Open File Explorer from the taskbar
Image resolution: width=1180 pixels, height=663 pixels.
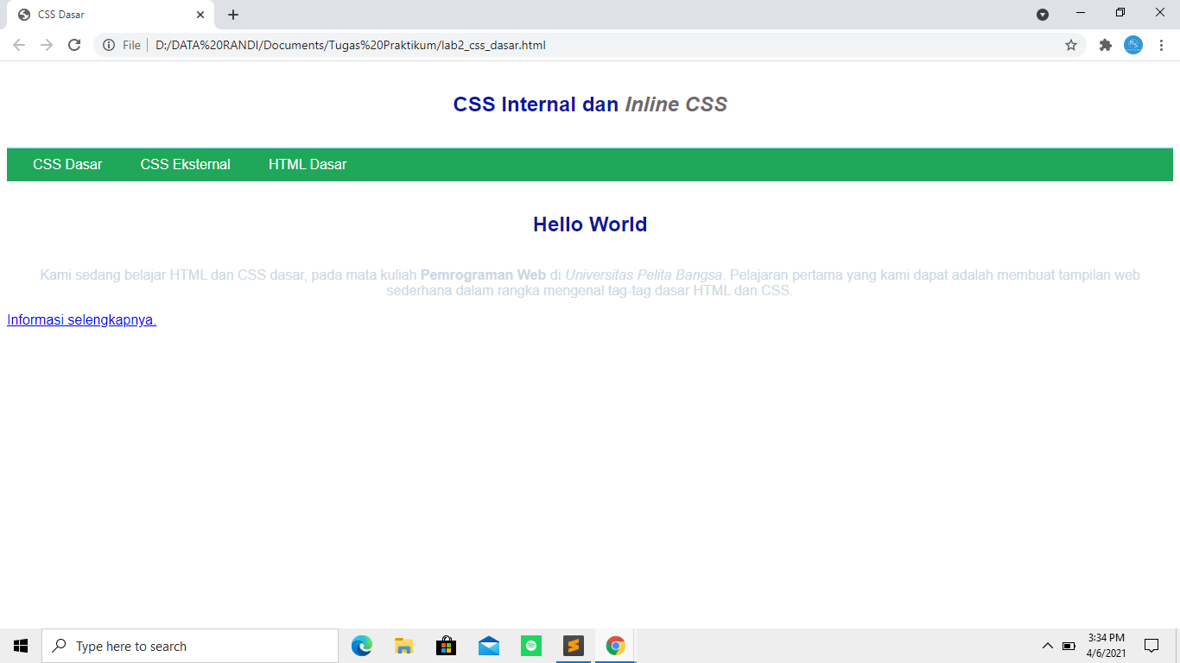[x=403, y=645]
